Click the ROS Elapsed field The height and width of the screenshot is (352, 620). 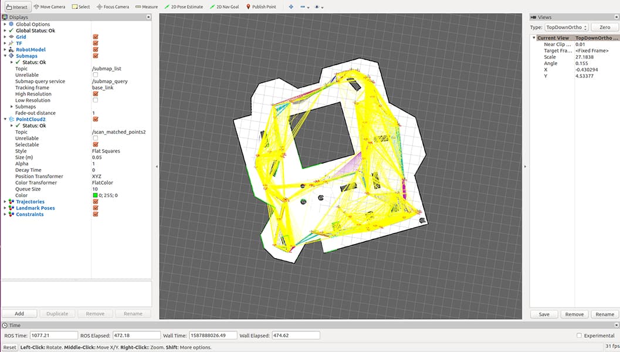(x=137, y=336)
